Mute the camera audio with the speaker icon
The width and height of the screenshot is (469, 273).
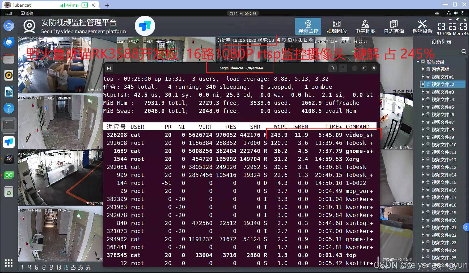pyautogui.click(x=295, y=40)
